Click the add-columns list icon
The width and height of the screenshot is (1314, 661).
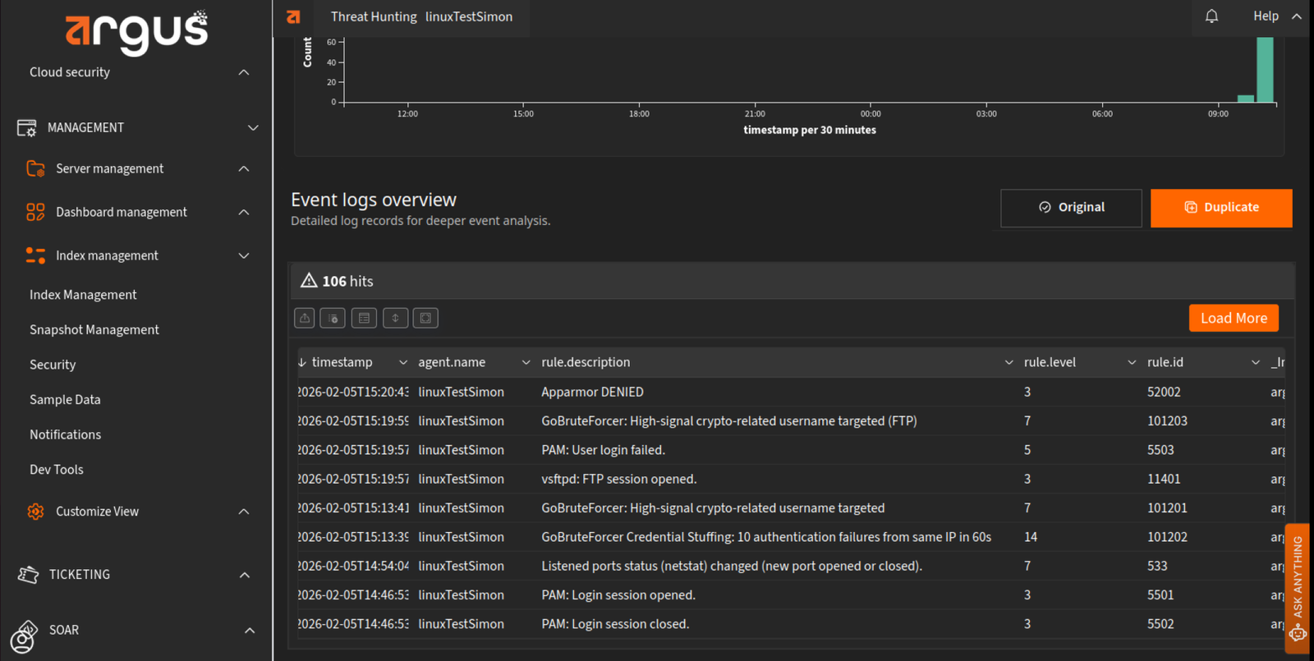point(333,318)
